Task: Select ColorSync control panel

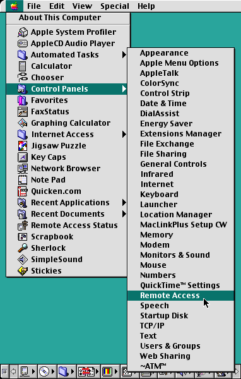Action: [181, 83]
